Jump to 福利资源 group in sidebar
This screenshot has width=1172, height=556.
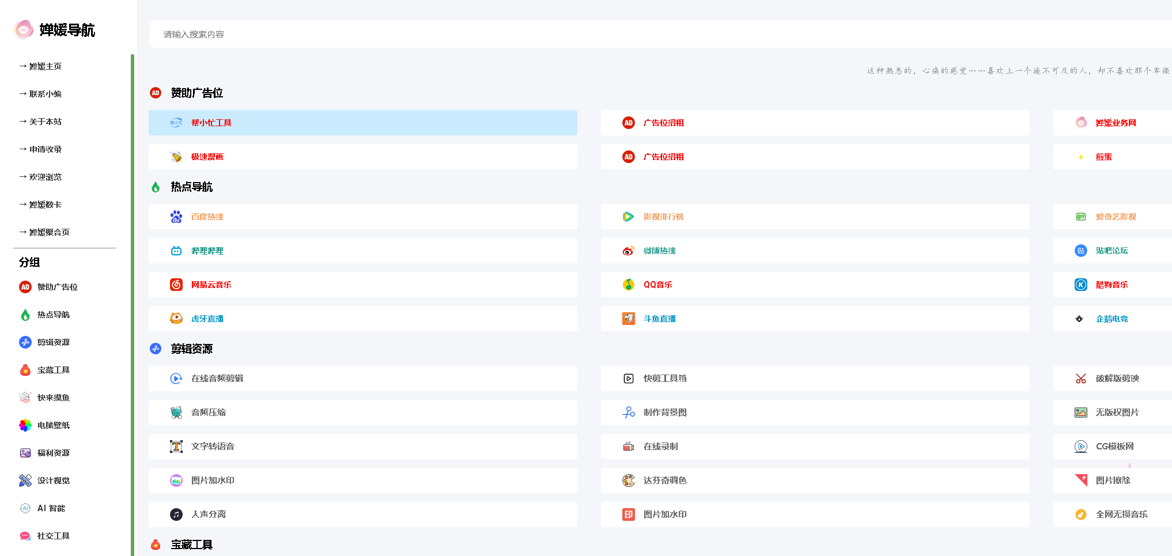pyautogui.click(x=54, y=453)
